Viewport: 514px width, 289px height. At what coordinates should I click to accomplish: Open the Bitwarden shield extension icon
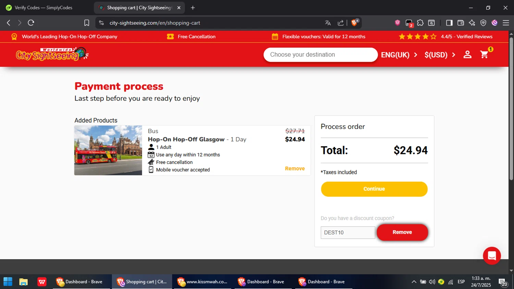(x=397, y=23)
